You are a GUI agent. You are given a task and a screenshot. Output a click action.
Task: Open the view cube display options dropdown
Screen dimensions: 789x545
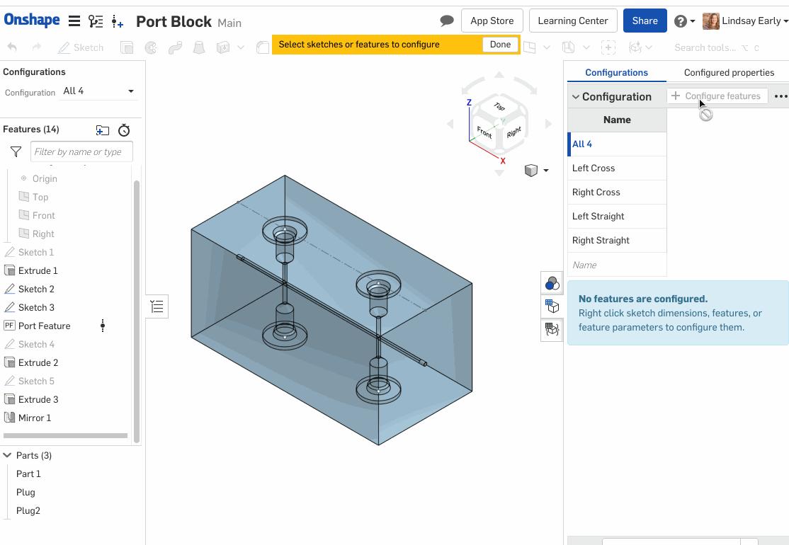(x=537, y=171)
